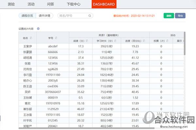Viewport: 196px width, 130px height.
Task: Click score 17.3 cell
Action: (x=81, y=46)
